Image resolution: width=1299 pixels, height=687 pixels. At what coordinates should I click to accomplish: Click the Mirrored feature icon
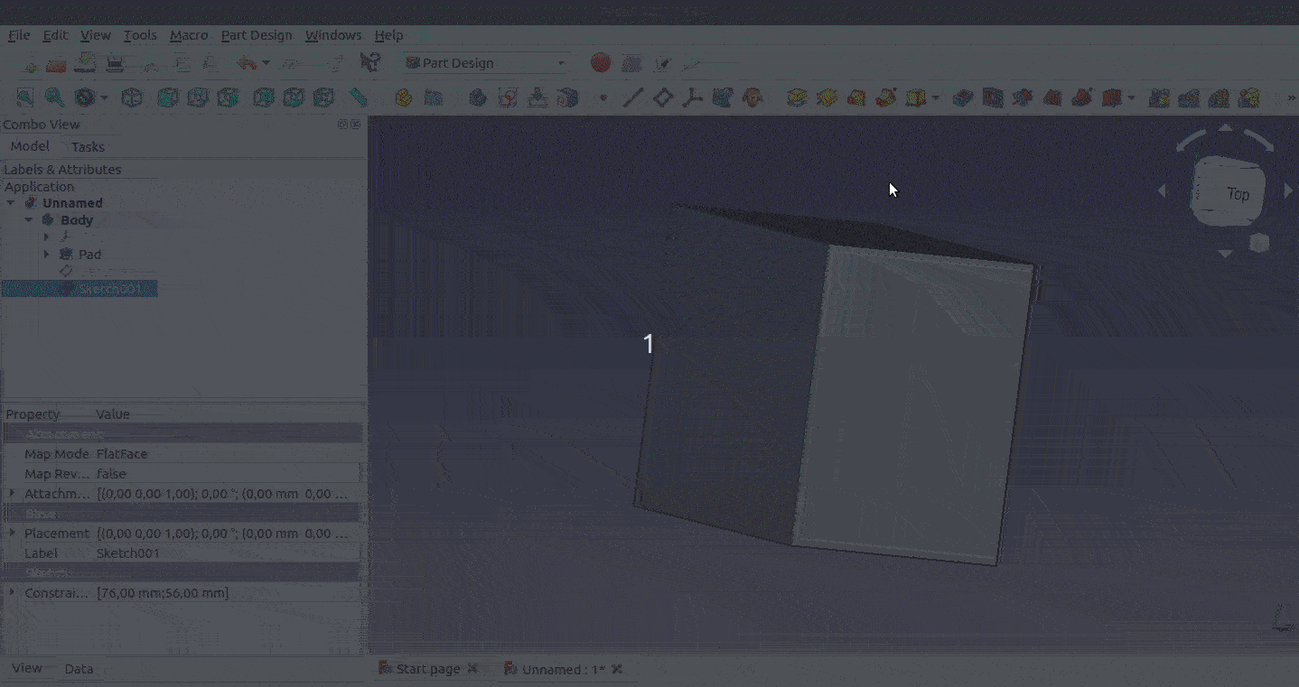1159,97
